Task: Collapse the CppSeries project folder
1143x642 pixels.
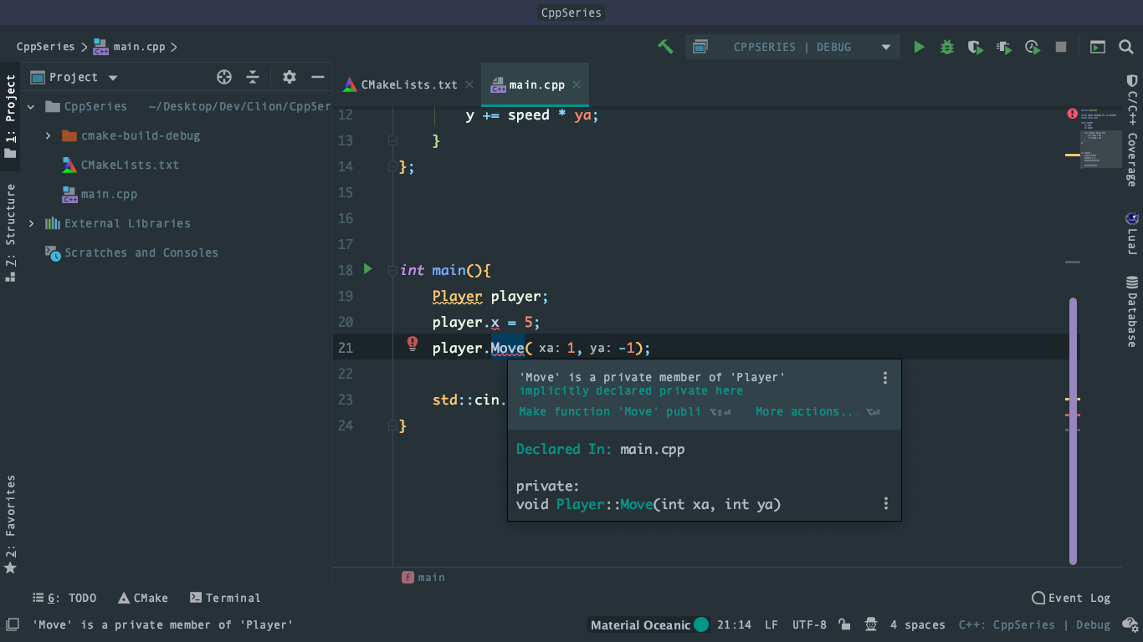Action: click(x=31, y=107)
